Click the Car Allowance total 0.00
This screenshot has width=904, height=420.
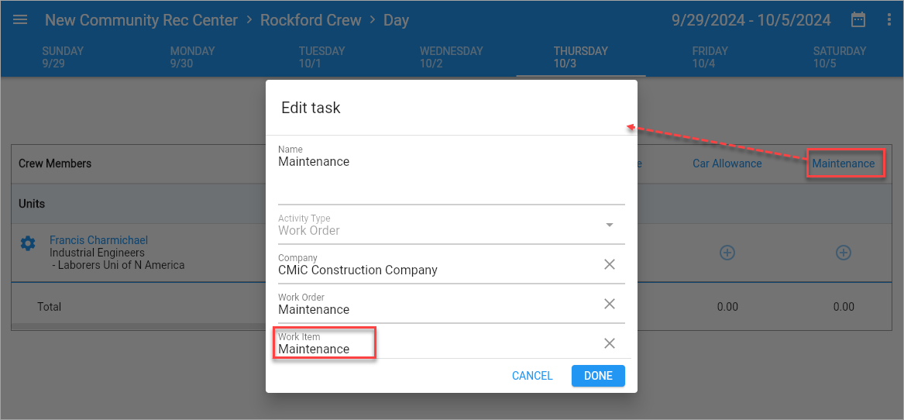(x=727, y=307)
